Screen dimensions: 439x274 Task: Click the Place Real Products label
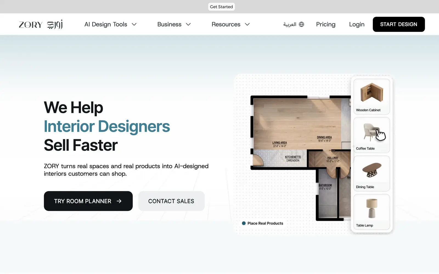click(265, 223)
